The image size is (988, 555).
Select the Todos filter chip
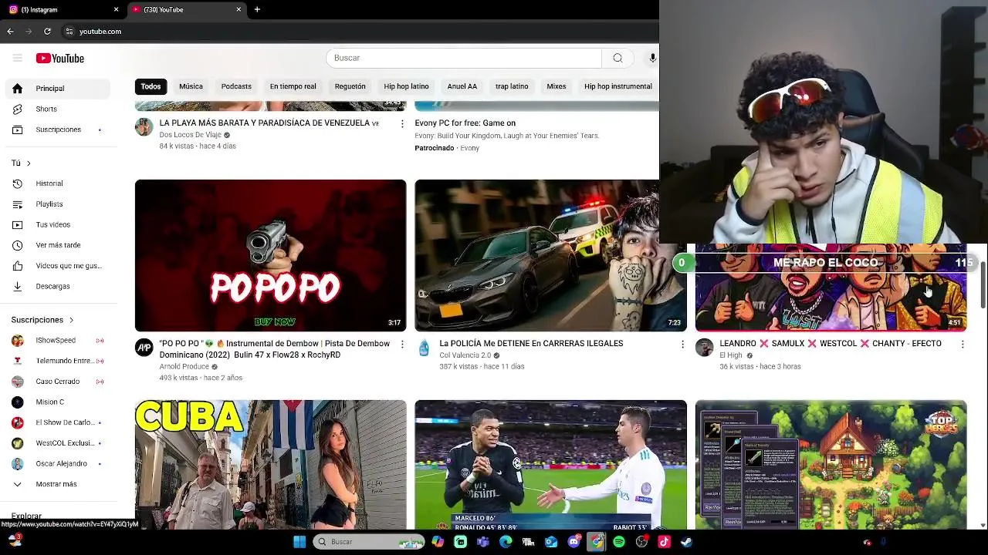tap(151, 86)
